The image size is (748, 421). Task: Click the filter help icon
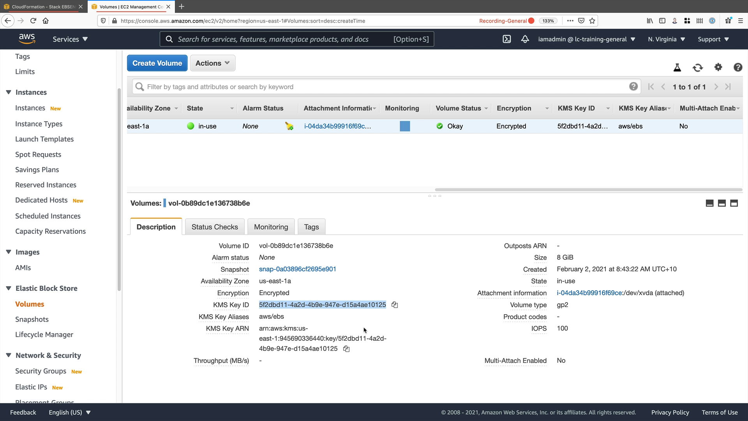pyautogui.click(x=633, y=87)
